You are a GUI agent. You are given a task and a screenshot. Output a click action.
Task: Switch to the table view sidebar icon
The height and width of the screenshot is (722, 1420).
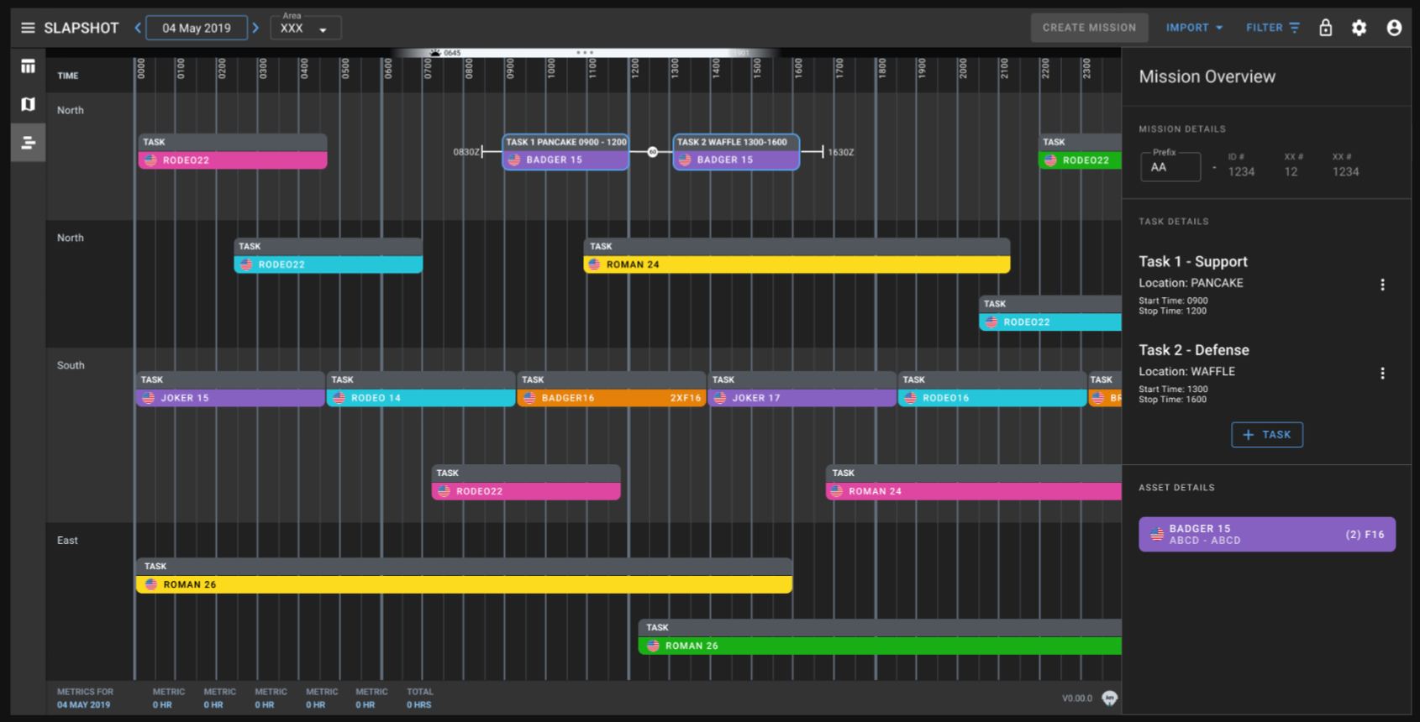(28, 66)
